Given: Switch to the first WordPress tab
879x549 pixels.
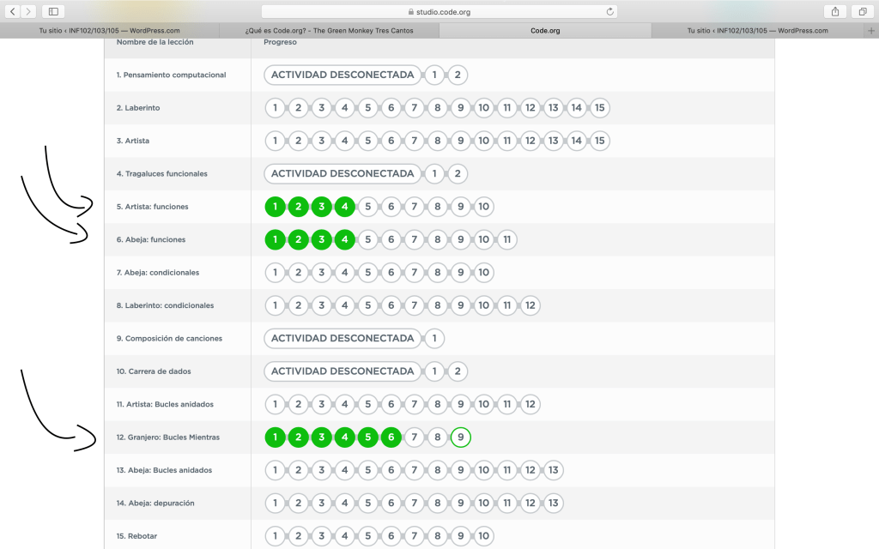Looking at the screenshot, I should [x=110, y=30].
